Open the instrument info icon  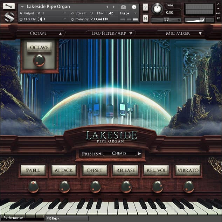tap(134, 7)
